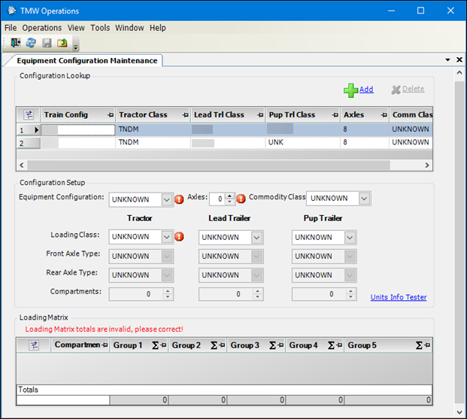467x419 pixels.
Task: Increase the Tractor Compartments stepper value
Action: point(168,291)
